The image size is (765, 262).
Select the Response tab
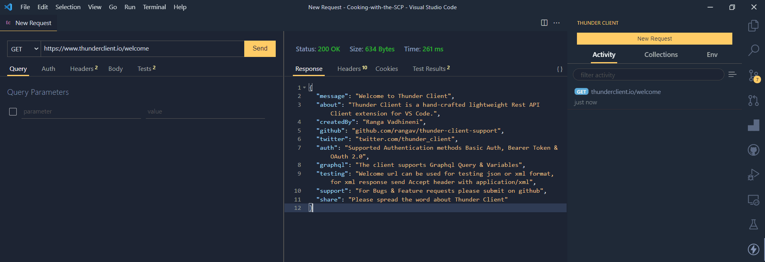pos(309,69)
